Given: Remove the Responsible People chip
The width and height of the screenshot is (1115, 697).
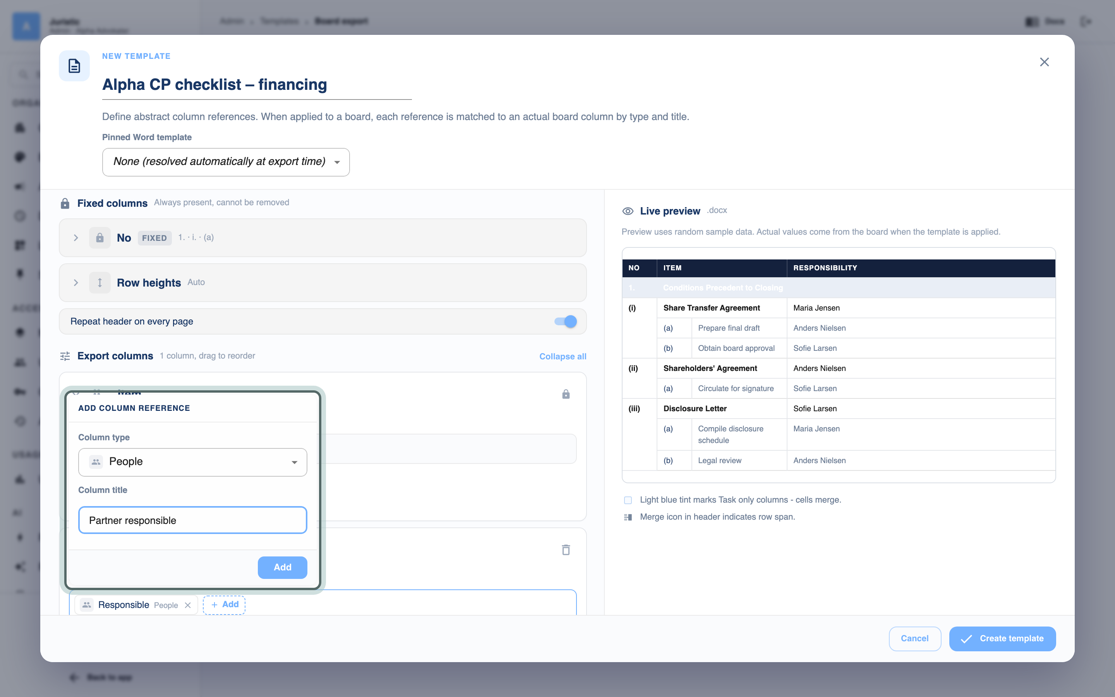Looking at the screenshot, I should pyautogui.click(x=187, y=605).
